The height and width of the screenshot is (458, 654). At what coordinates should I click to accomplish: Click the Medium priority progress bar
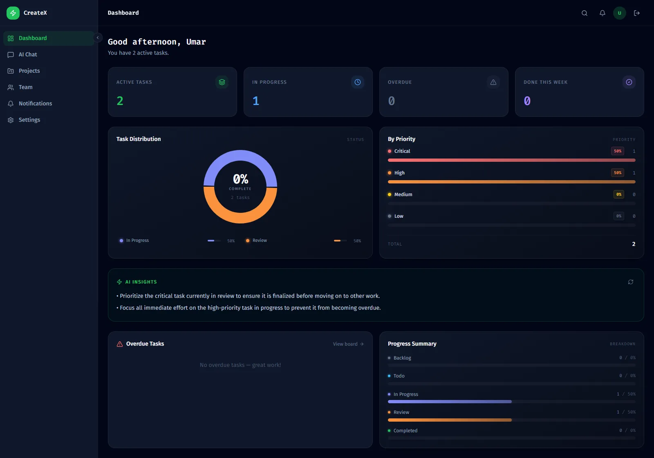tap(512, 203)
